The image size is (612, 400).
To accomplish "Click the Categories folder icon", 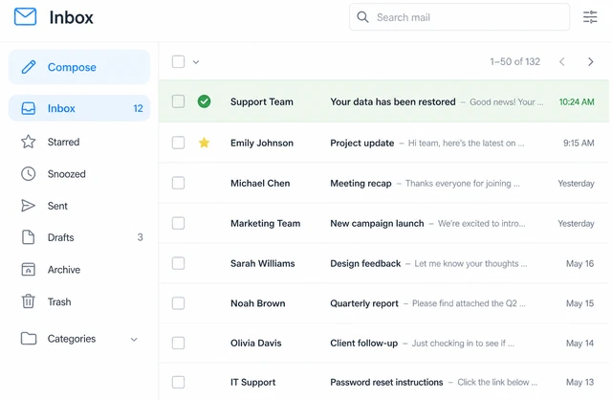I will 29,339.
